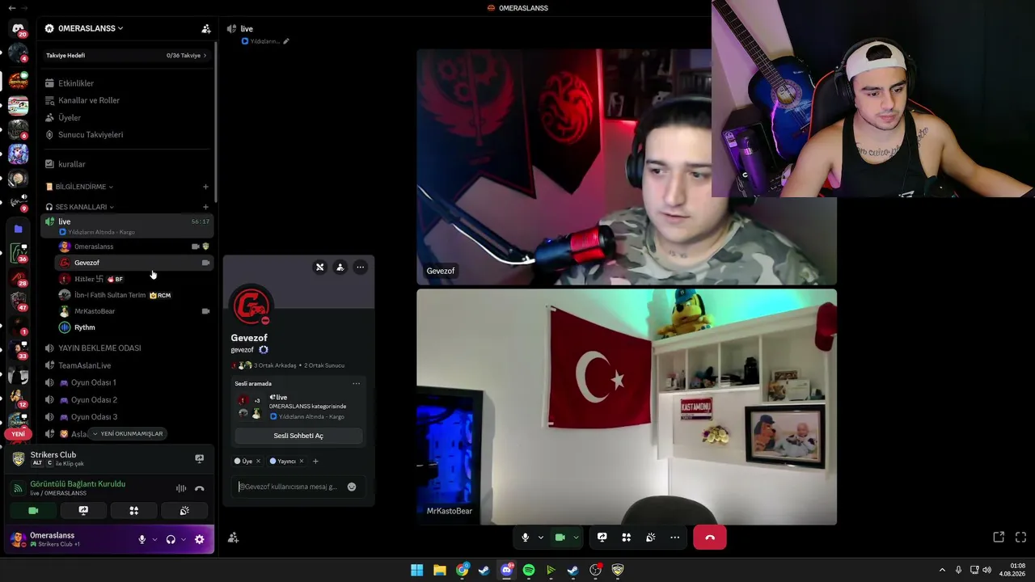Remove Üye role from Gevezof
The height and width of the screenshot is (582, 1035).
click(258, 462)
